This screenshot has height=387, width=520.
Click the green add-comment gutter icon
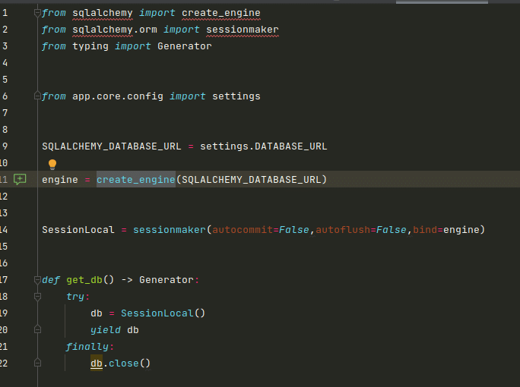(21, 180)
